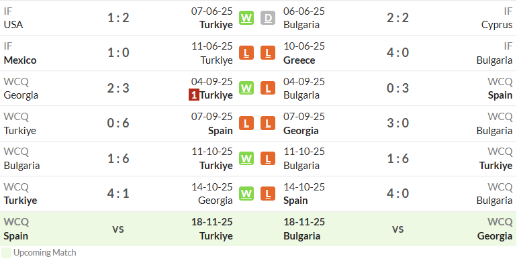The height and width of the screenshot is (271, 517).
Task: Open upcoming Bulgaria vs Georgia match
Action: [397, 229]
